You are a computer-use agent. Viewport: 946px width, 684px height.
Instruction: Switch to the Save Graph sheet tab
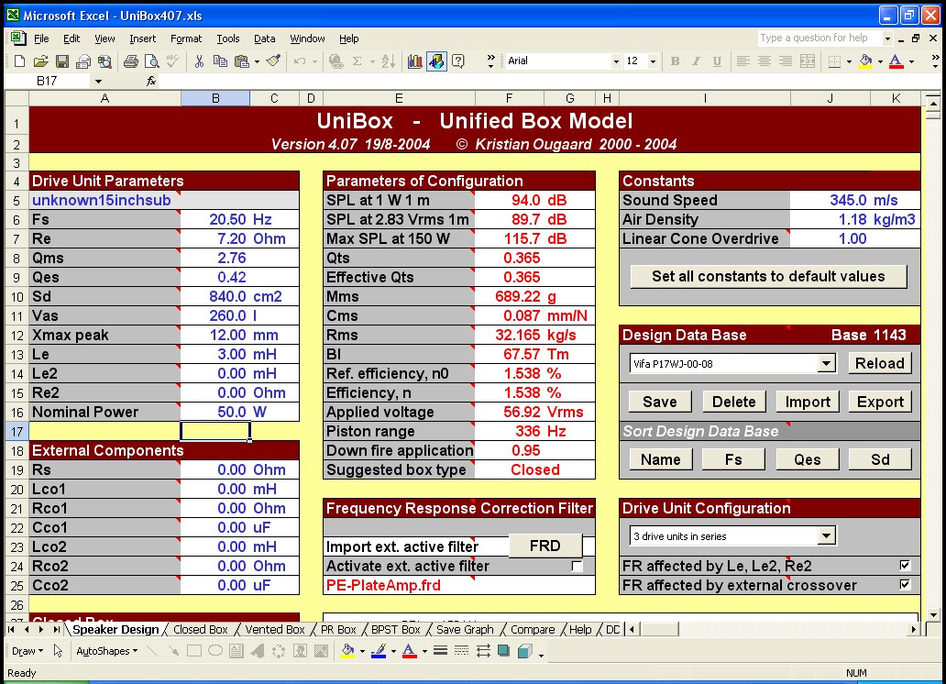[465, 629]
